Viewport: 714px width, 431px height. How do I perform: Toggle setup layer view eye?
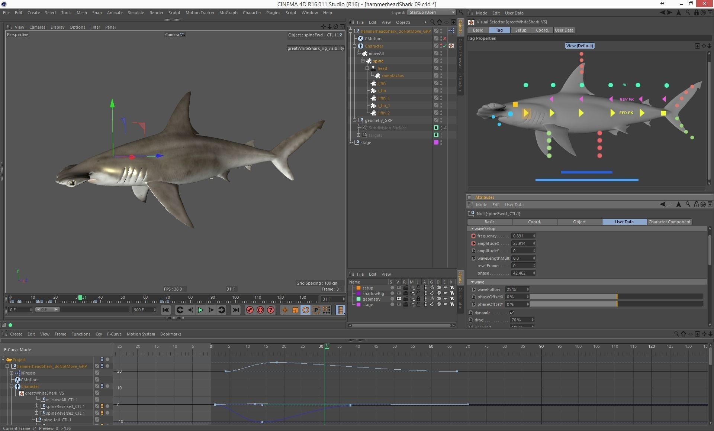(x=399, y=288)
